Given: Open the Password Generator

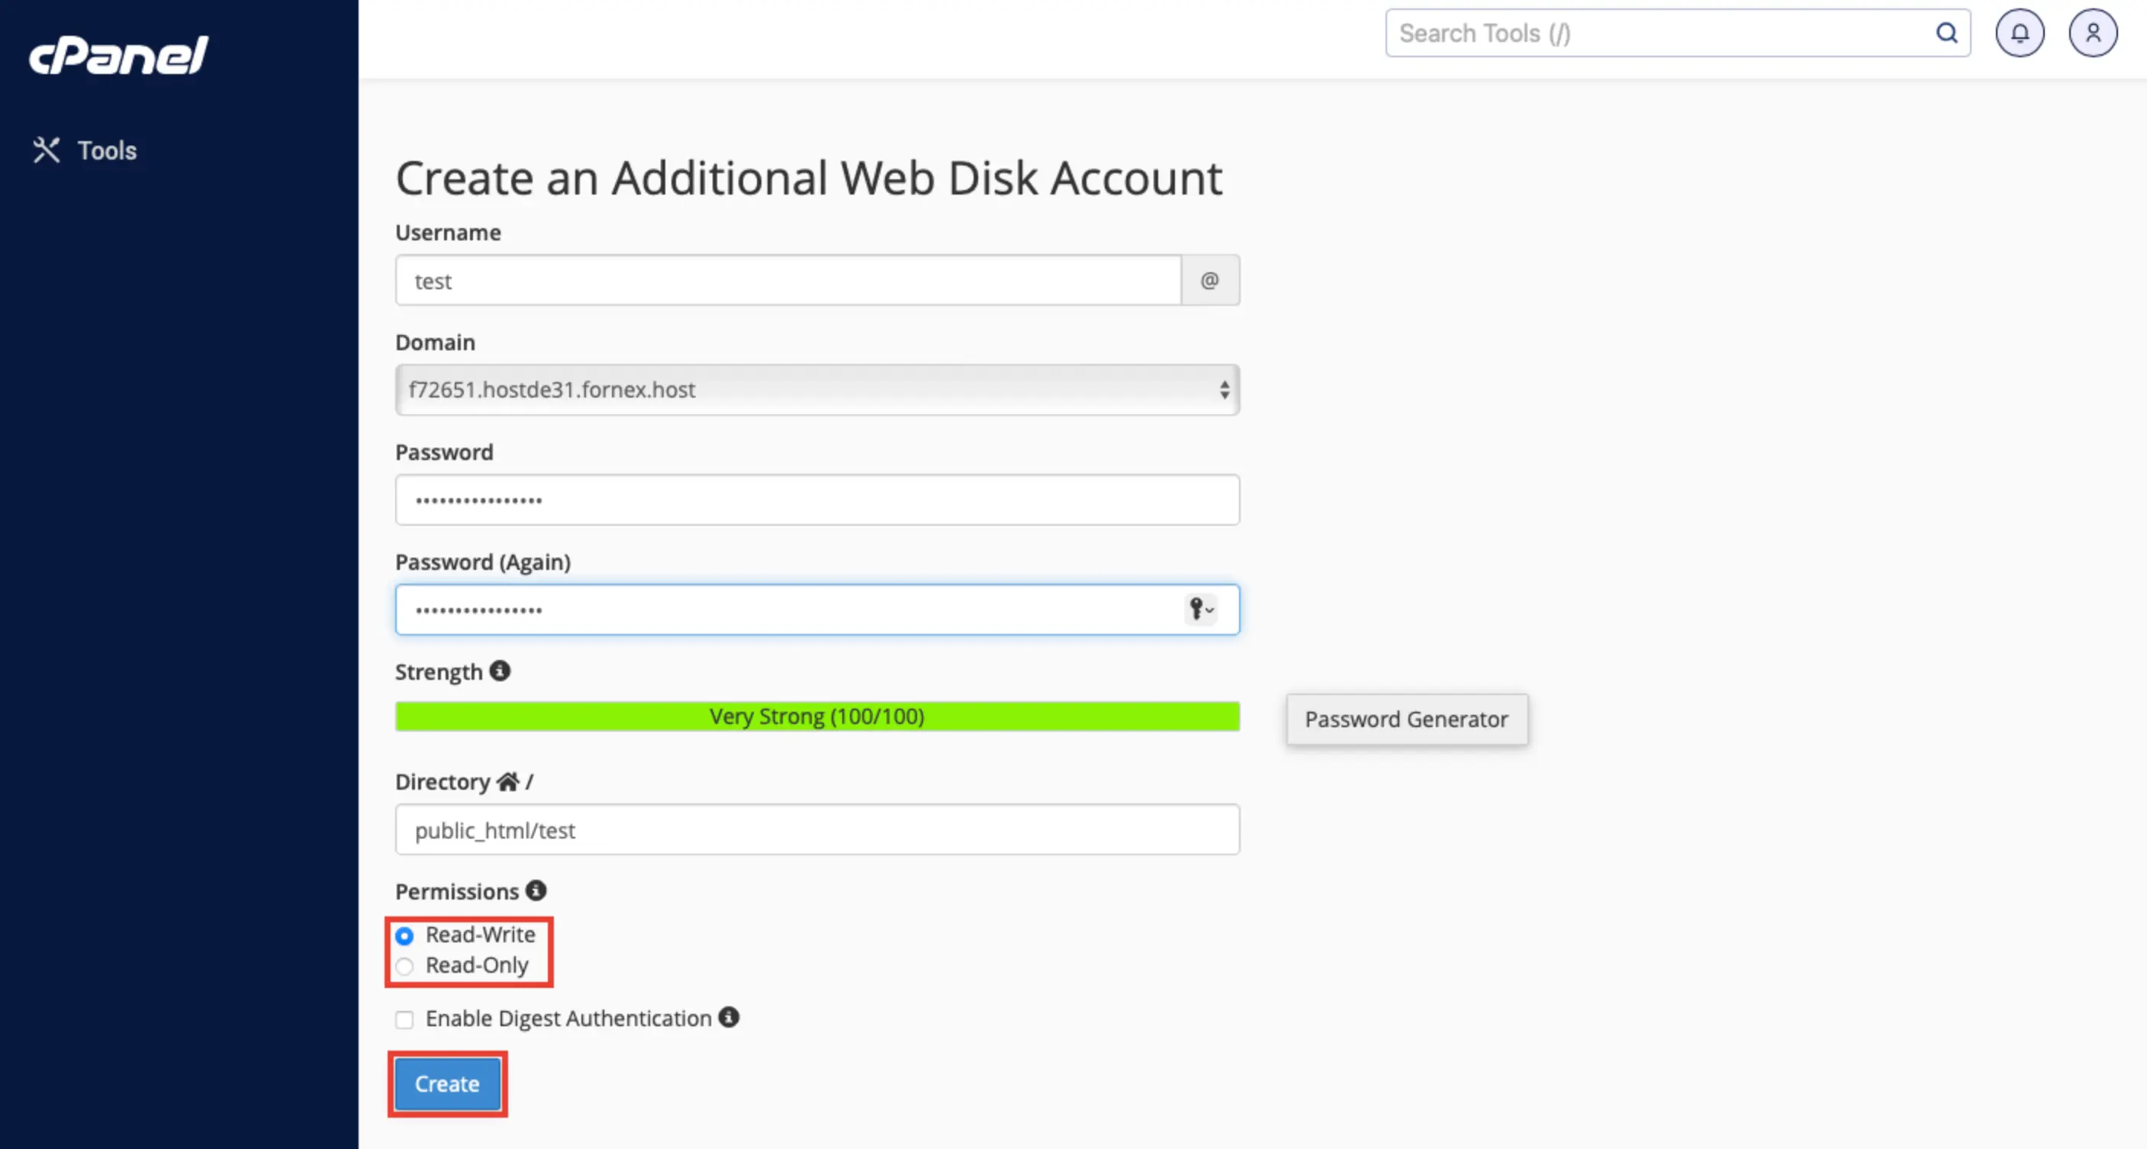Looking at the screenshot, I should 1407,719.
